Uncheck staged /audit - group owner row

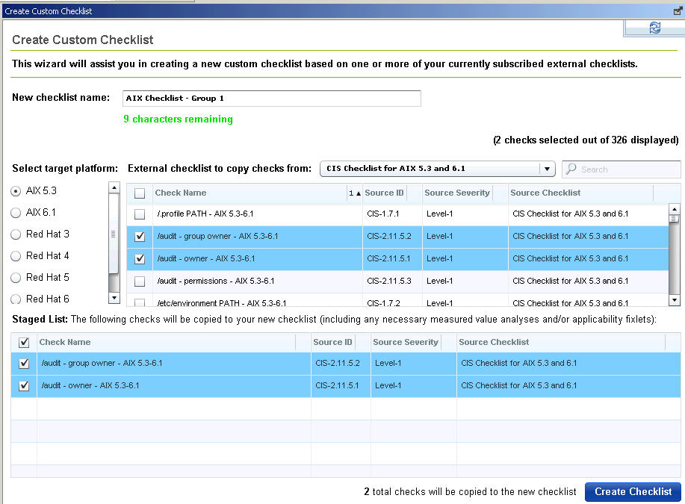(x=24, y=364)
